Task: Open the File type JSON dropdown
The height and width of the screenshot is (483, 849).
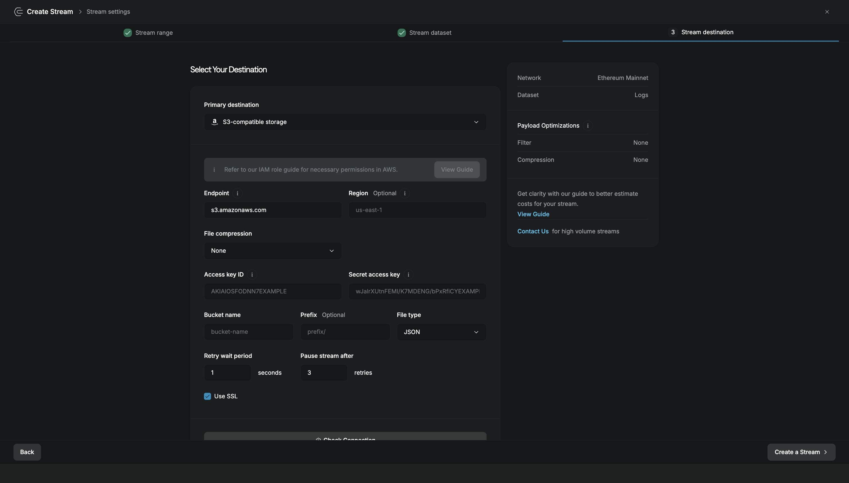Action: [x=442, y=332]
